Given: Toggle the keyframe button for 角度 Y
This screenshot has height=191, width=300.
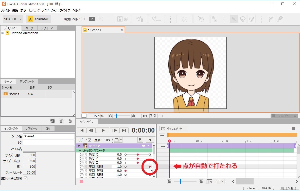Looking at the screenshot, I should (x=82, y=158).
